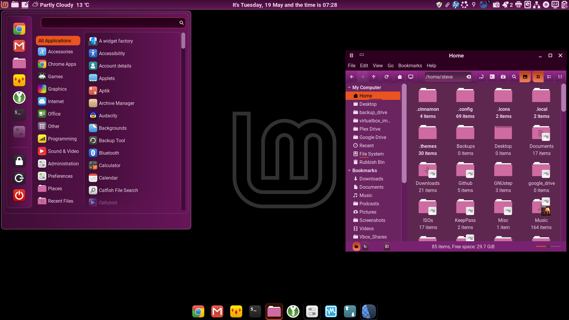The width and height of the screenshot is (569, 320).
Task: Select Sound & Video category
Action: click(58, 151)
